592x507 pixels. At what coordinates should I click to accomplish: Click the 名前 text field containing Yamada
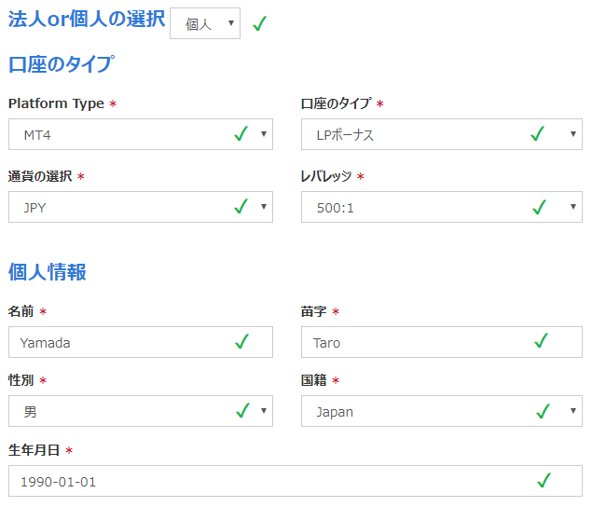point(121,342)
